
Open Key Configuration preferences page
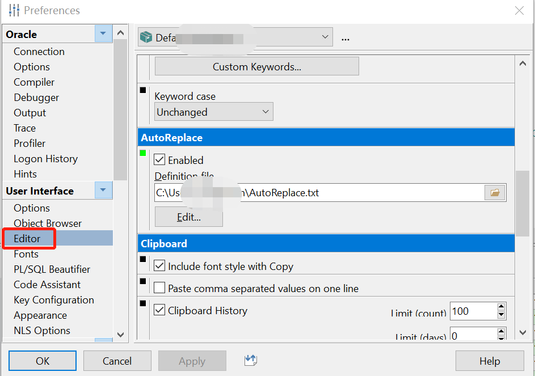(54, 300)
